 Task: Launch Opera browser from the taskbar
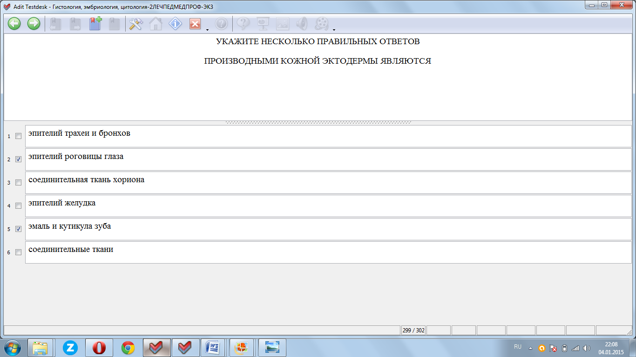[99, 348]
